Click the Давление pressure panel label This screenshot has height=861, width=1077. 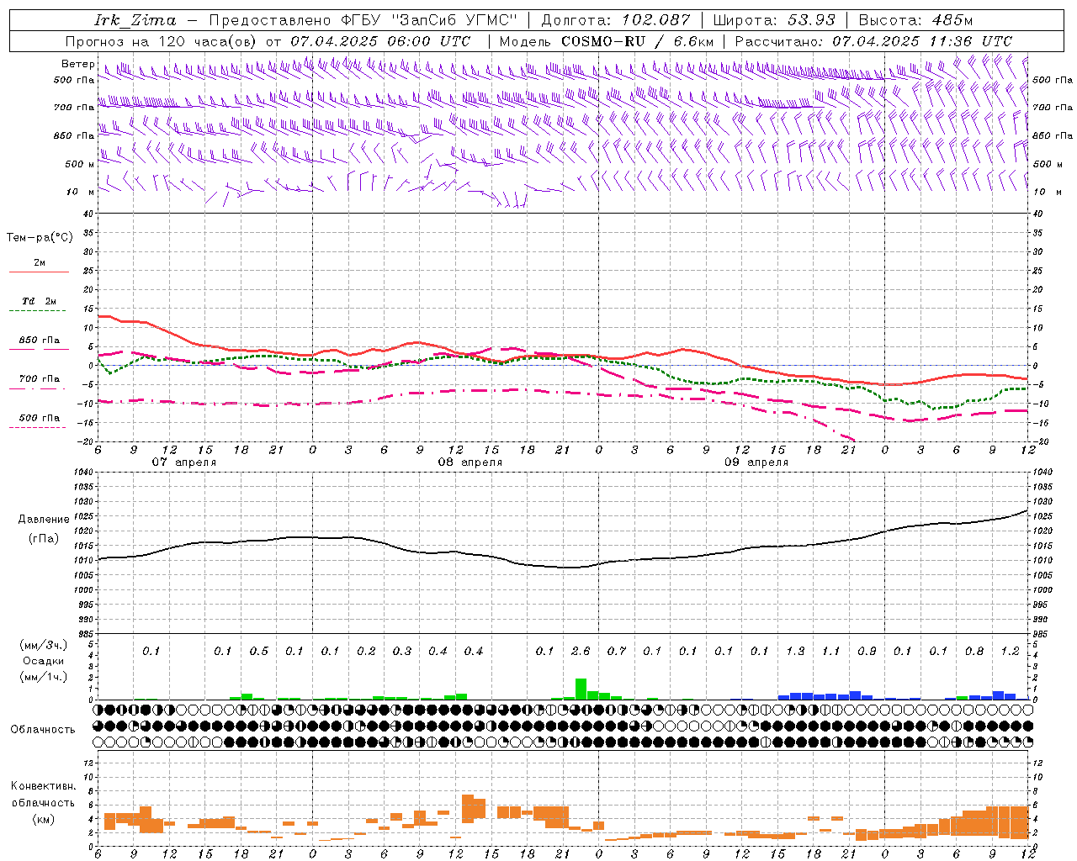click(44, 520)
